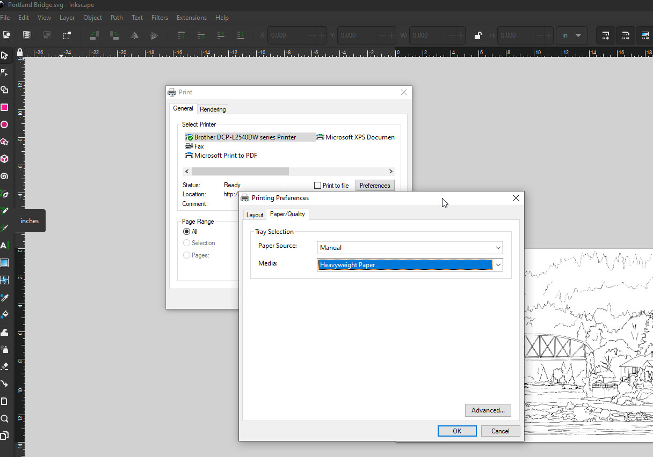Activate the Text tool

[x=4, y=246]
